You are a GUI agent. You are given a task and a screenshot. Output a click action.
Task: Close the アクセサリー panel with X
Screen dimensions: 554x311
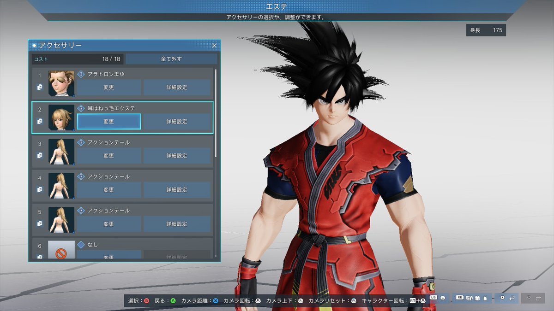coord(214,46)
